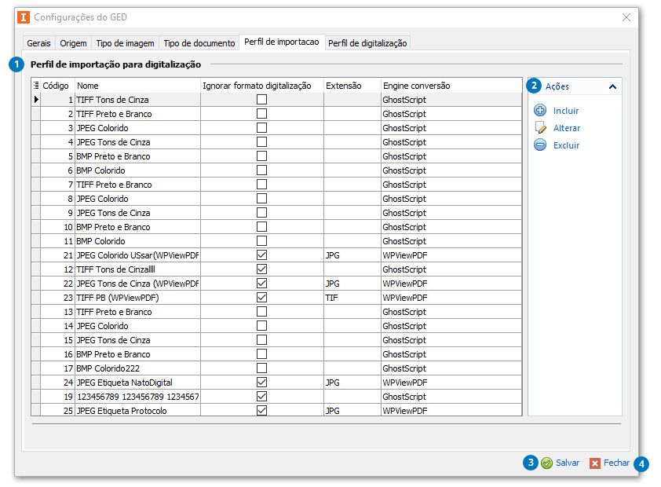Click the green checkmark Salvar icon
The image size is (661, 487).
pyautogui.click(x=546, y=463)
